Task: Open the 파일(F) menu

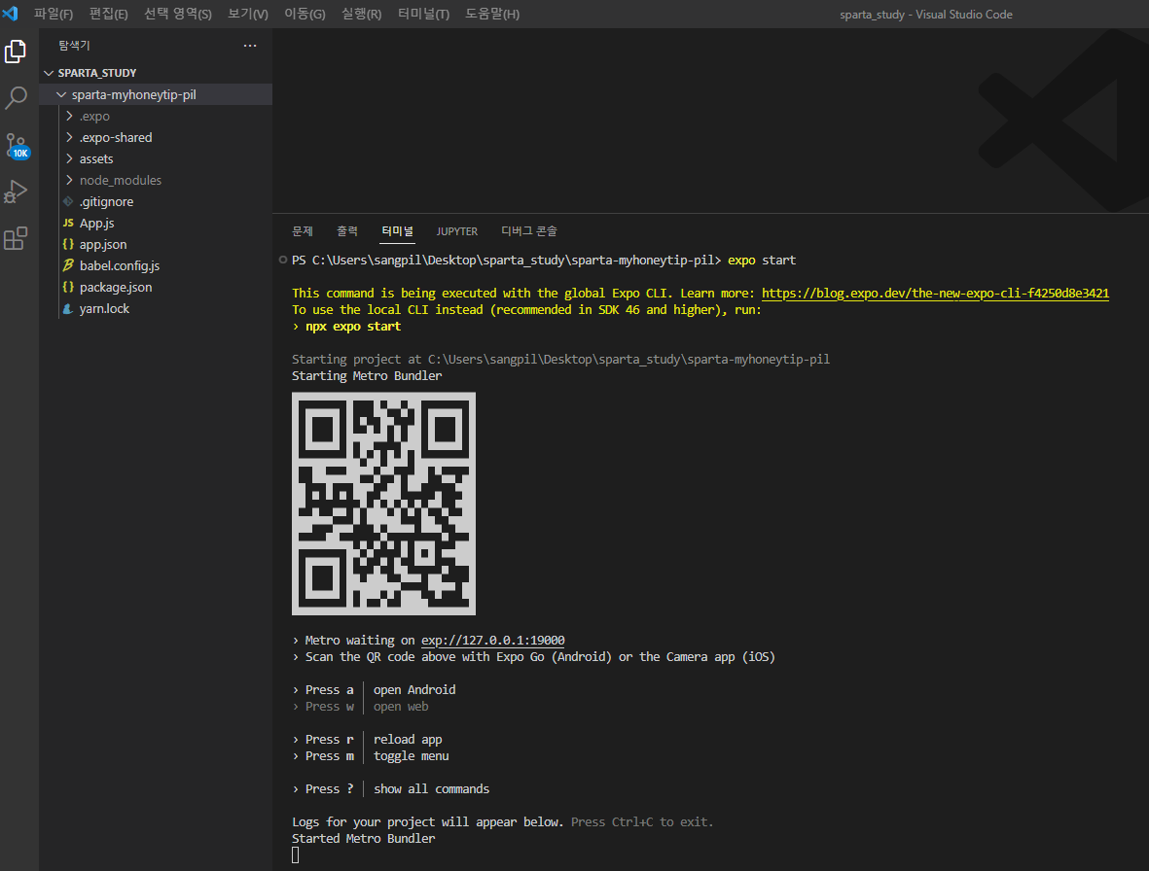Action: pos(54,14)
